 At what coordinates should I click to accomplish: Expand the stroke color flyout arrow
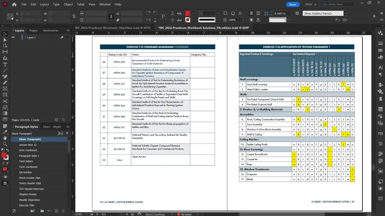[194, 20]
